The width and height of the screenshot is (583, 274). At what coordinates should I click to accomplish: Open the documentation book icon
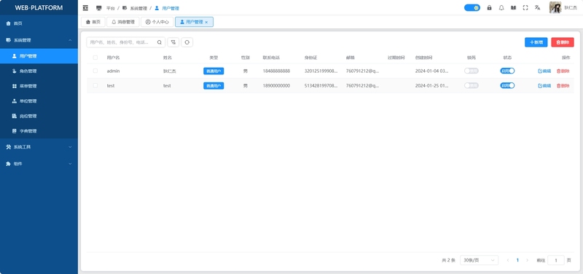513,8
